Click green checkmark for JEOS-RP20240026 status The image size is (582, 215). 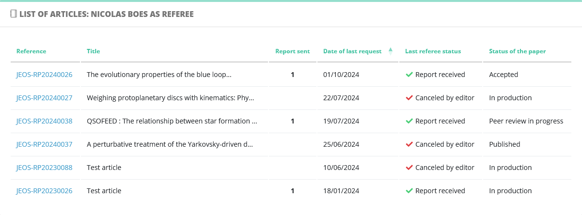409,75
